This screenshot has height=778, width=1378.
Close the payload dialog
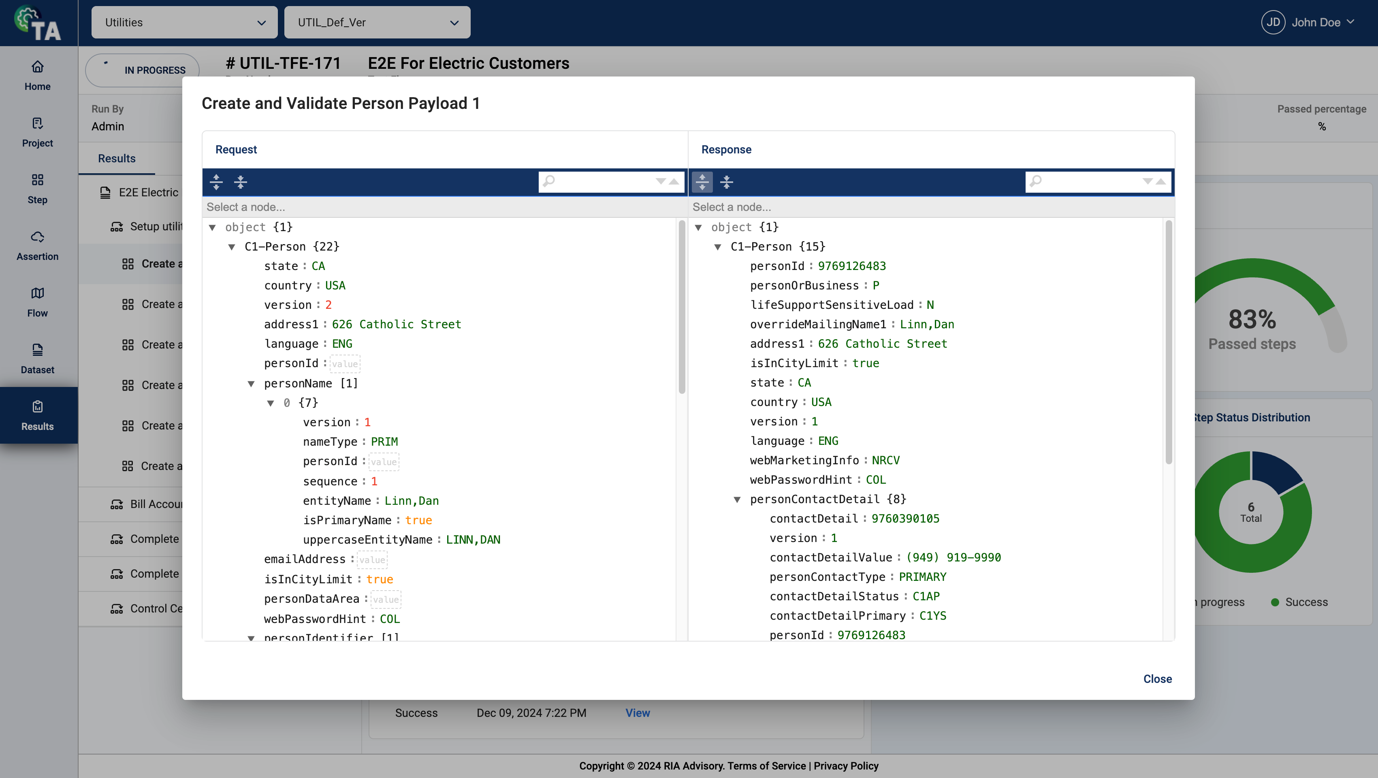tap(1157, 678)
